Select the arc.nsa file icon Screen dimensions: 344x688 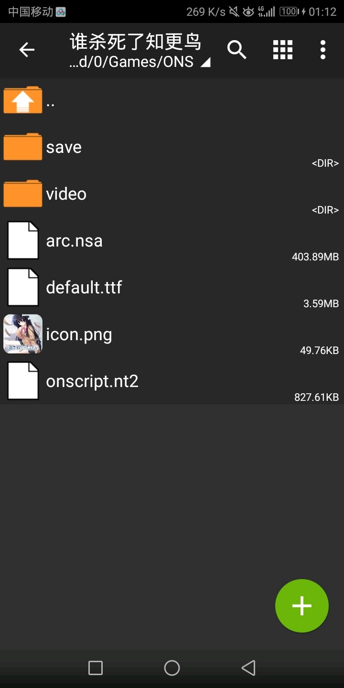point(22,240)
